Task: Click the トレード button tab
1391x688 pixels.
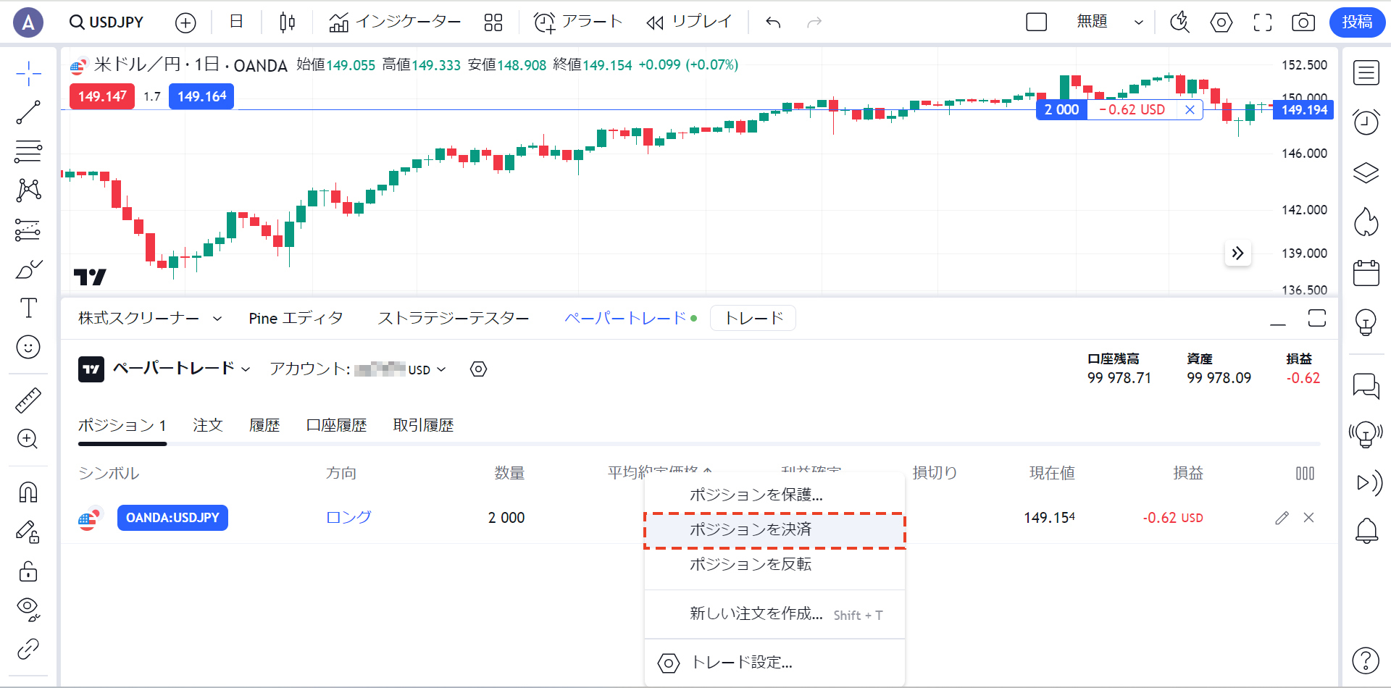Action: pyautogui.click(x=753, y=318)
